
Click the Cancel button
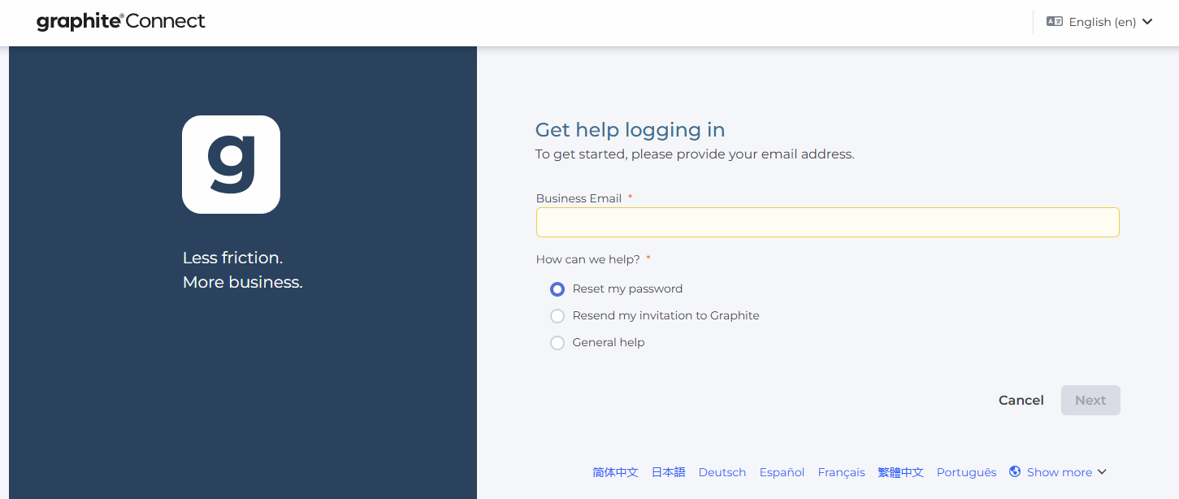(x=1021, y=400)
